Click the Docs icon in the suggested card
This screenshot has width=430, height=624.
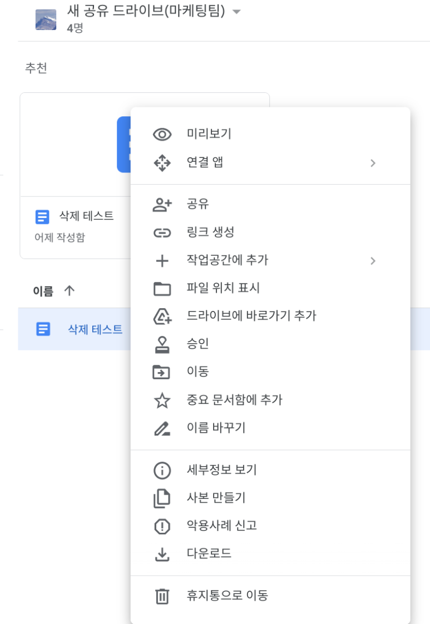tap(42, 217)
